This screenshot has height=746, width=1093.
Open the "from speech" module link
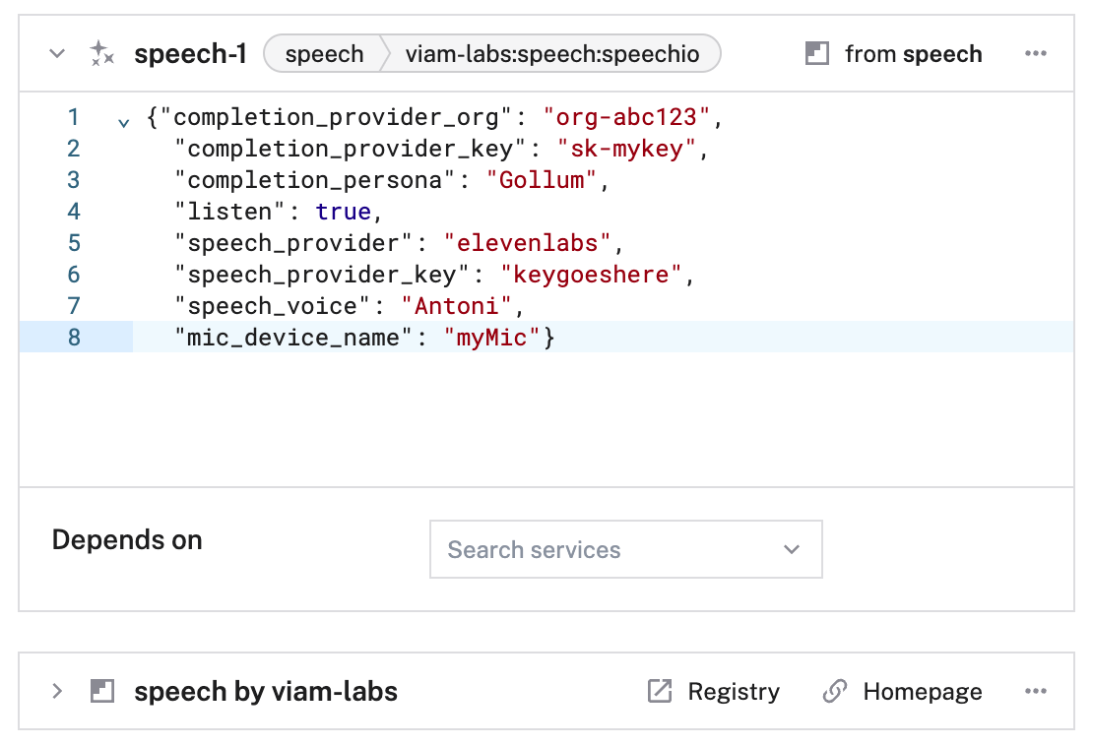click(913, 54)
